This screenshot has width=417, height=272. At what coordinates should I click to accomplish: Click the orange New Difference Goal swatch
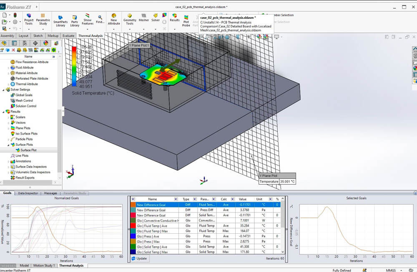point(133,205)
